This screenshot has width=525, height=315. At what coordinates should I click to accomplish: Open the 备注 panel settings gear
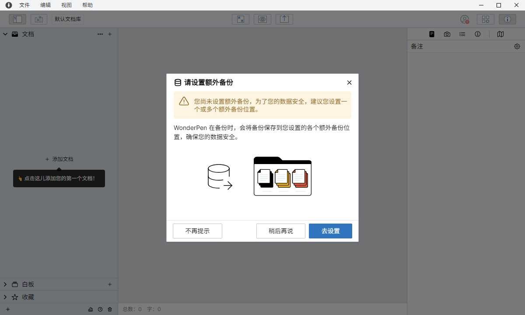(517, 46)
